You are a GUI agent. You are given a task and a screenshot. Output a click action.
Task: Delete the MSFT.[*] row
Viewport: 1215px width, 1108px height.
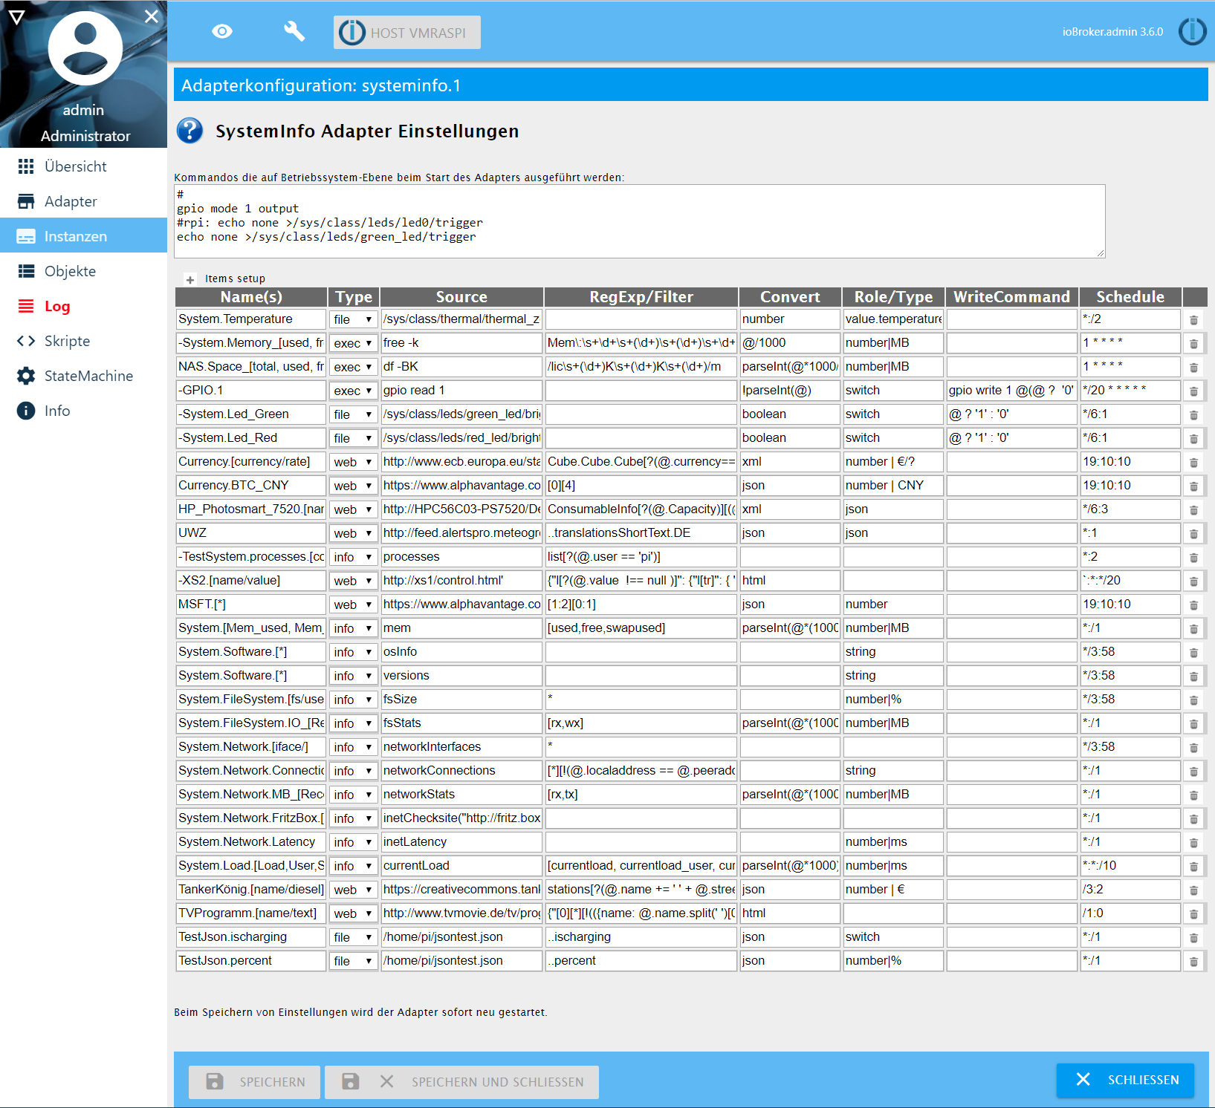tap(1193, 604)
